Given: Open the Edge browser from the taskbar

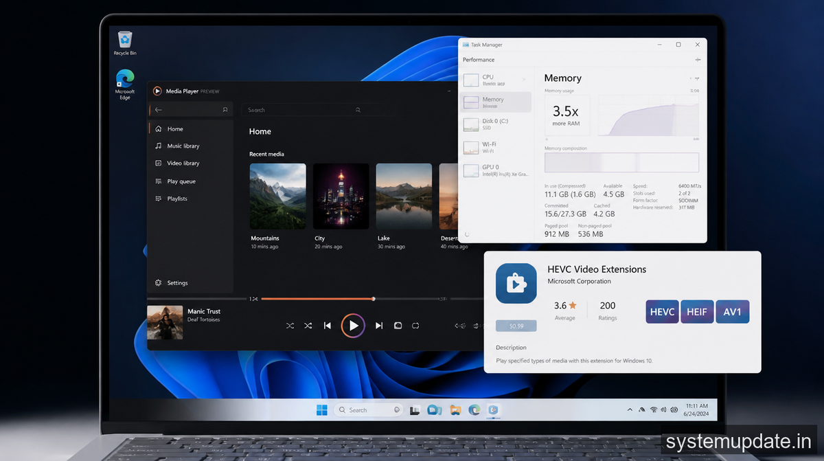Looking at the screenshot, I should pos(474,410).
